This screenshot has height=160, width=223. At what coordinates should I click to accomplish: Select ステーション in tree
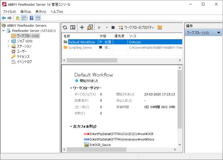click(24, 46)
